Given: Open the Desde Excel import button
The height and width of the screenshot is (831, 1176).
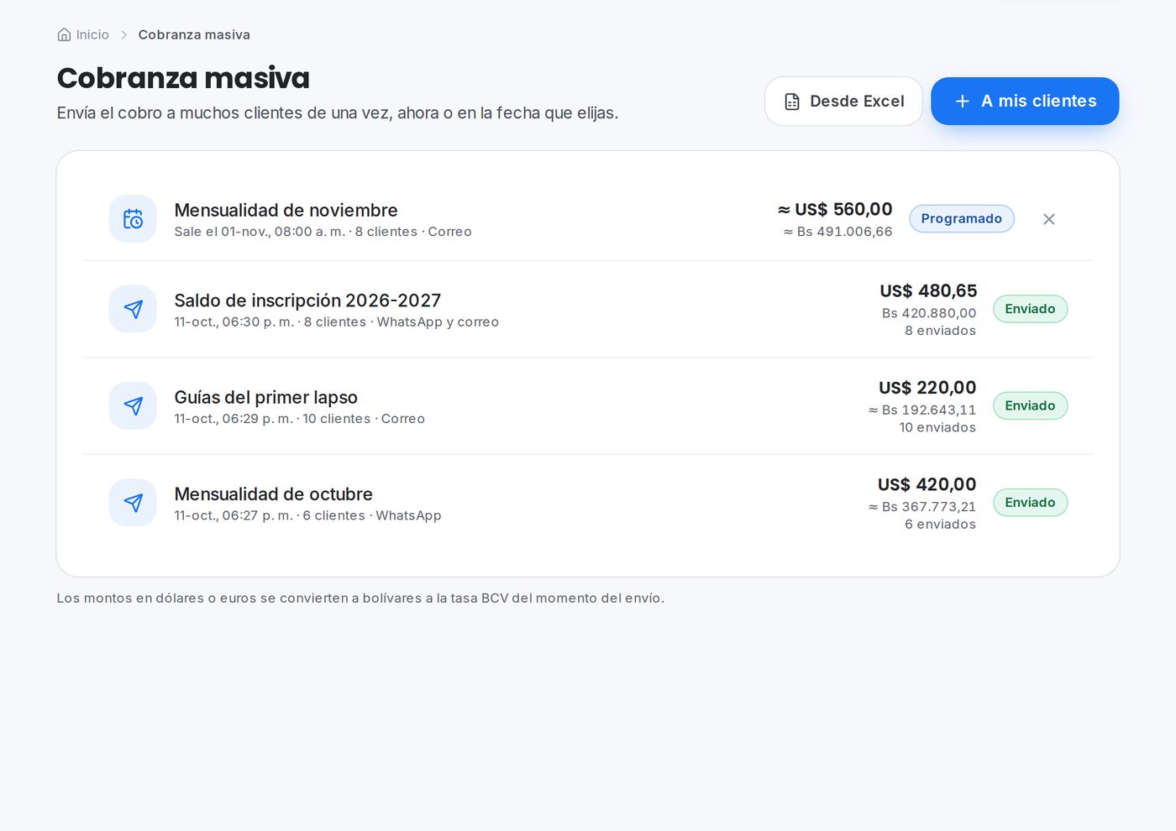Looking at the screenshot, I should pyautogui.click(x=843, y=102).
